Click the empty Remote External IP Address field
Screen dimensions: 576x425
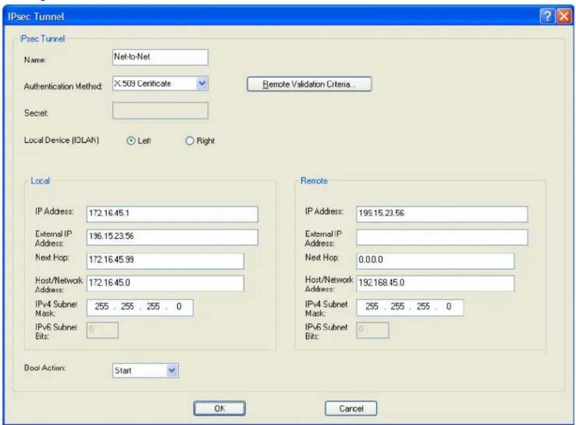coord(442,237)
